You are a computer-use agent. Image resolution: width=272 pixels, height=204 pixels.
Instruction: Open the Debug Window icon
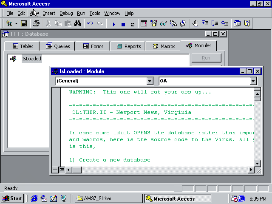tap(144, 23)
